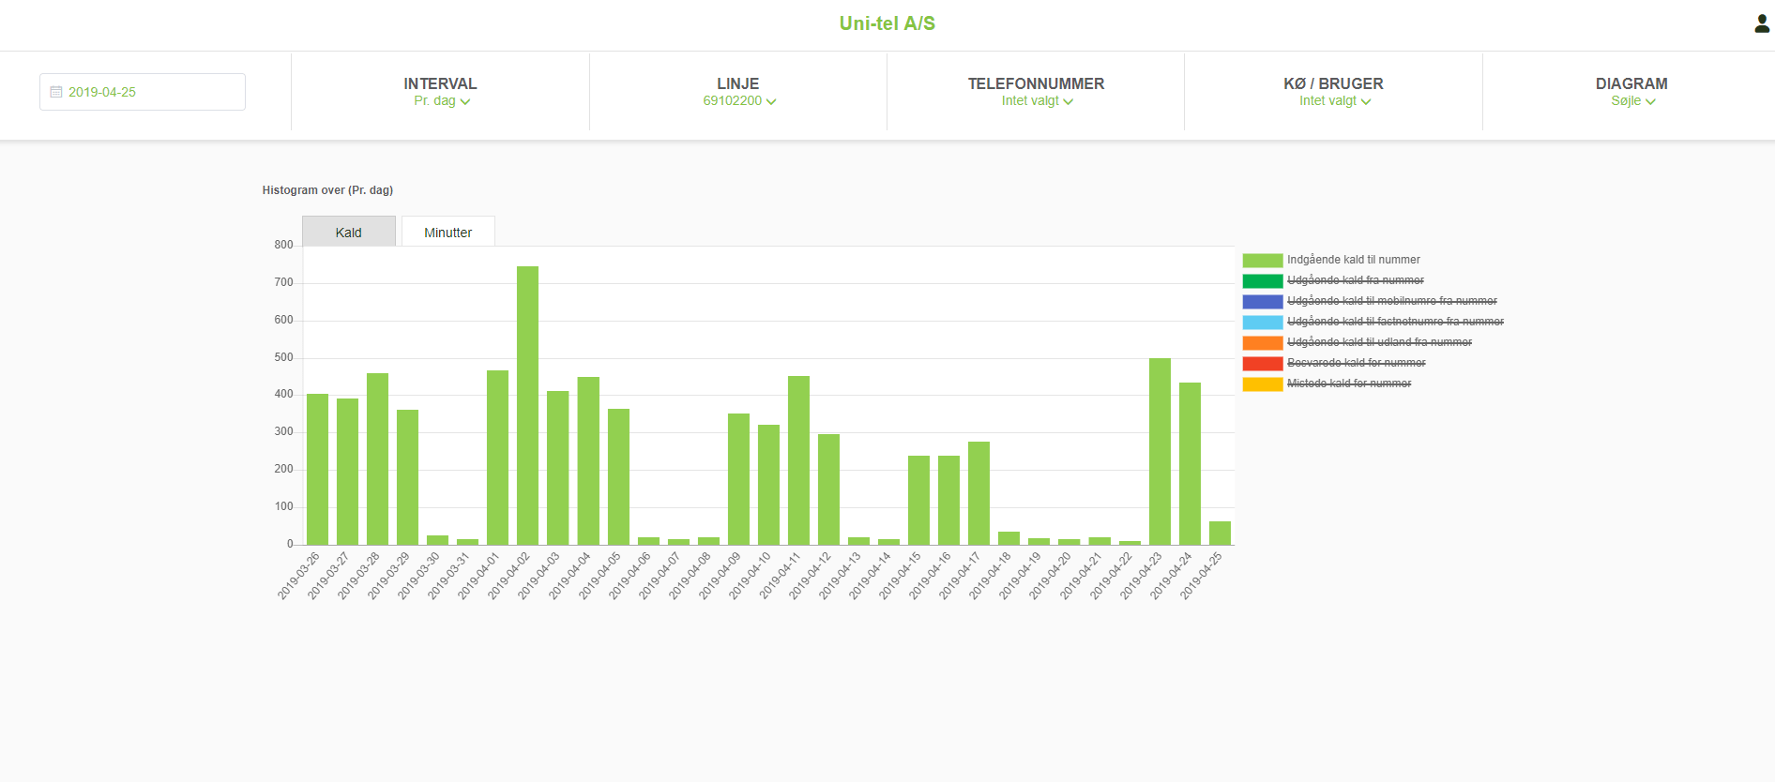The height and width of the screenshot is (782, 1775).
Task: Enable 'Udgående kald til mobilnumre' legend item
Action: click(x=1391, y=301)
